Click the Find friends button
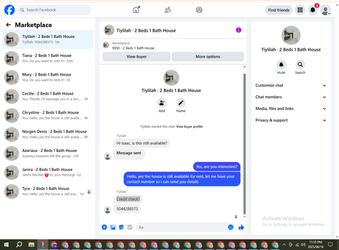 tap(279, 10)
